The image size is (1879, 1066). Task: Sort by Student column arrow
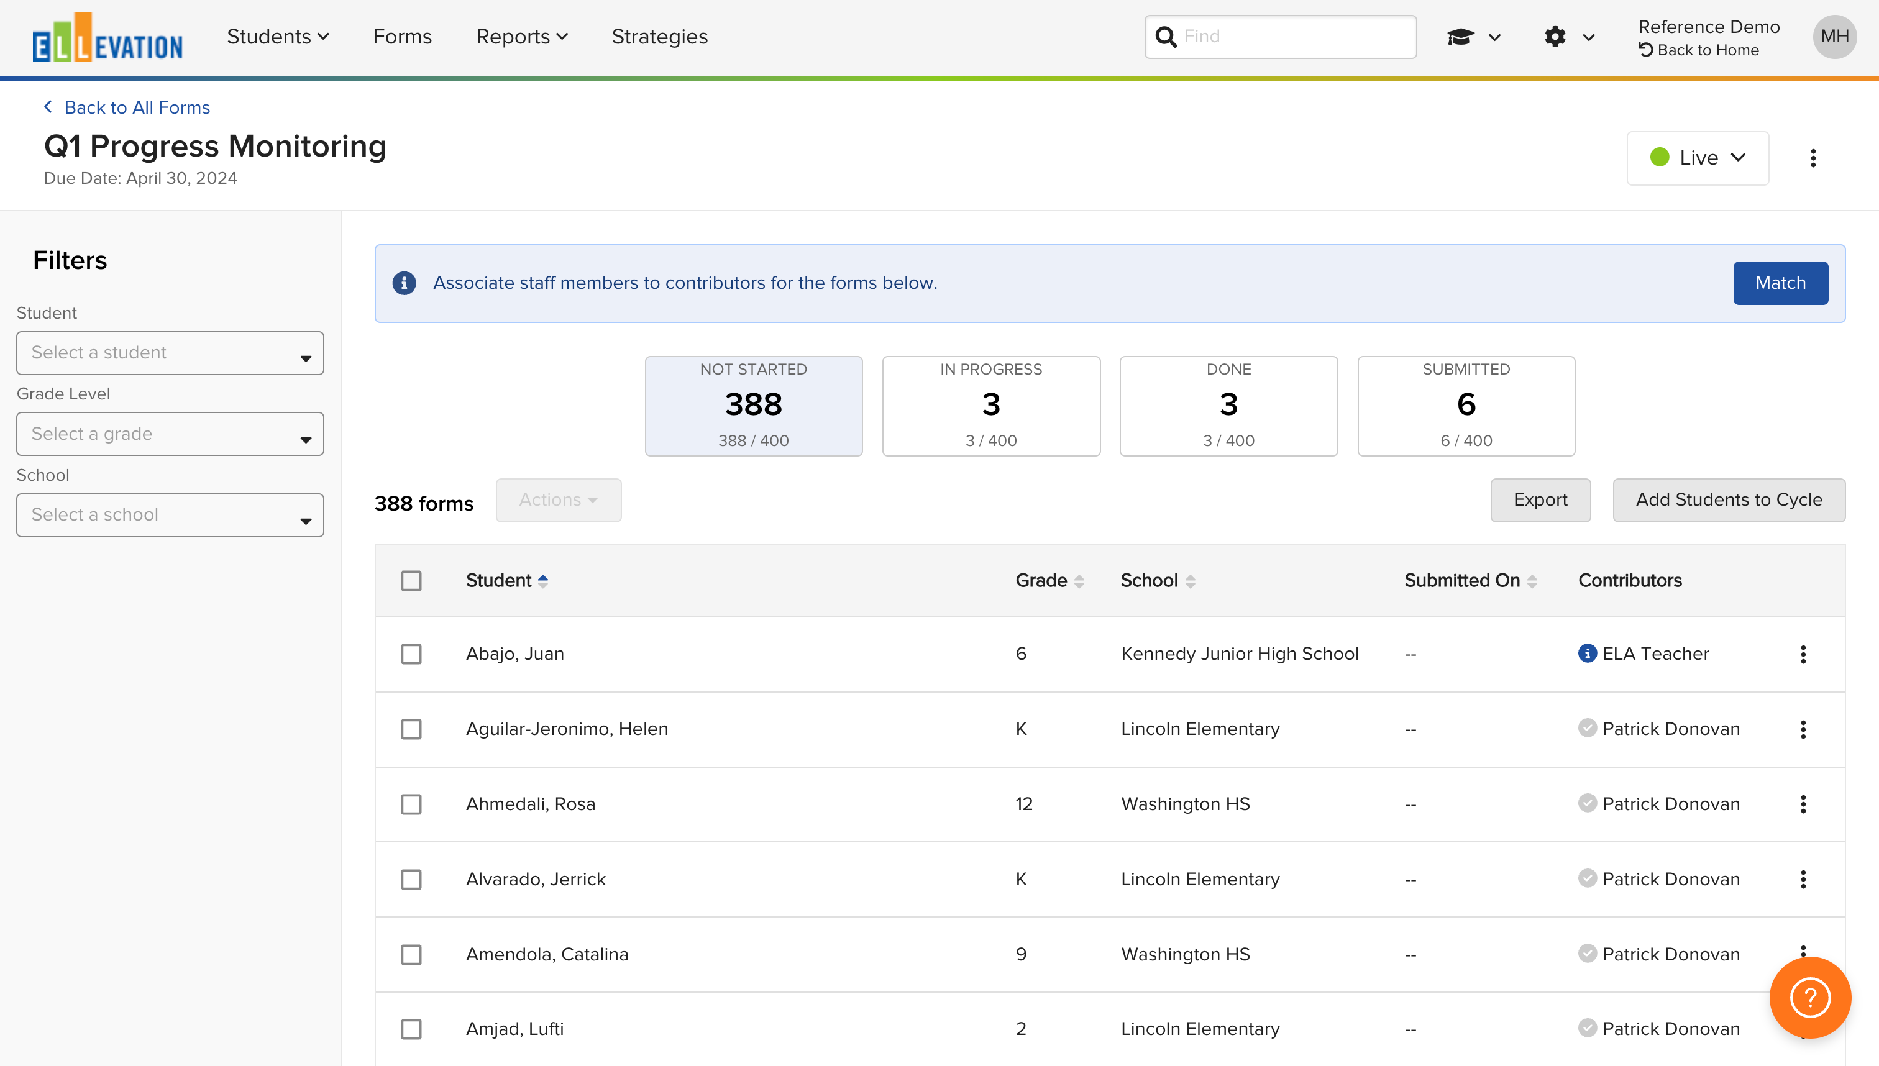pyautogui.click(x=542, y=581)
